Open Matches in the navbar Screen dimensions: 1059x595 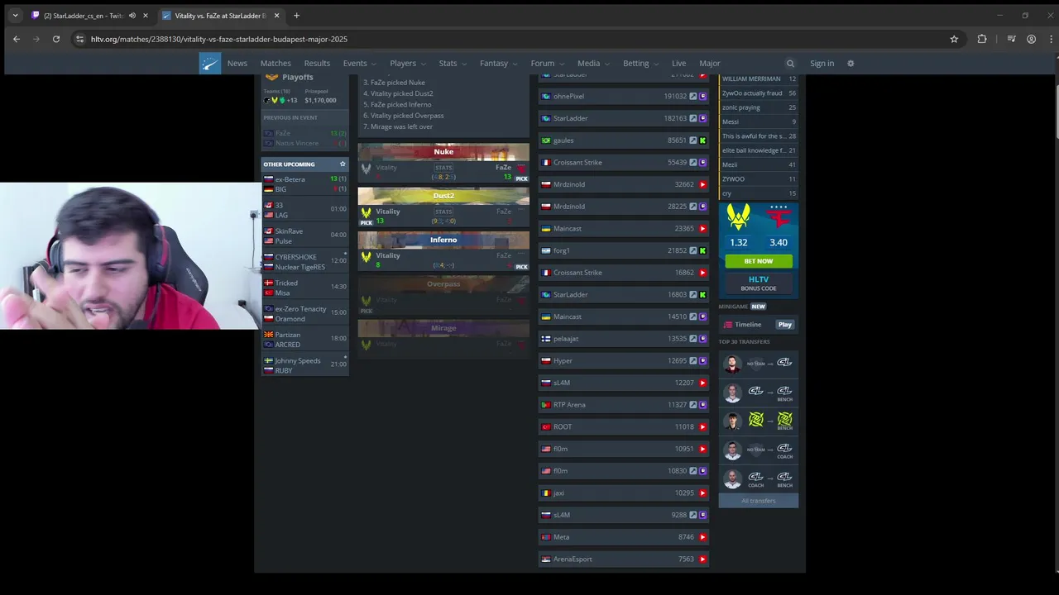[x=276, y=64]
